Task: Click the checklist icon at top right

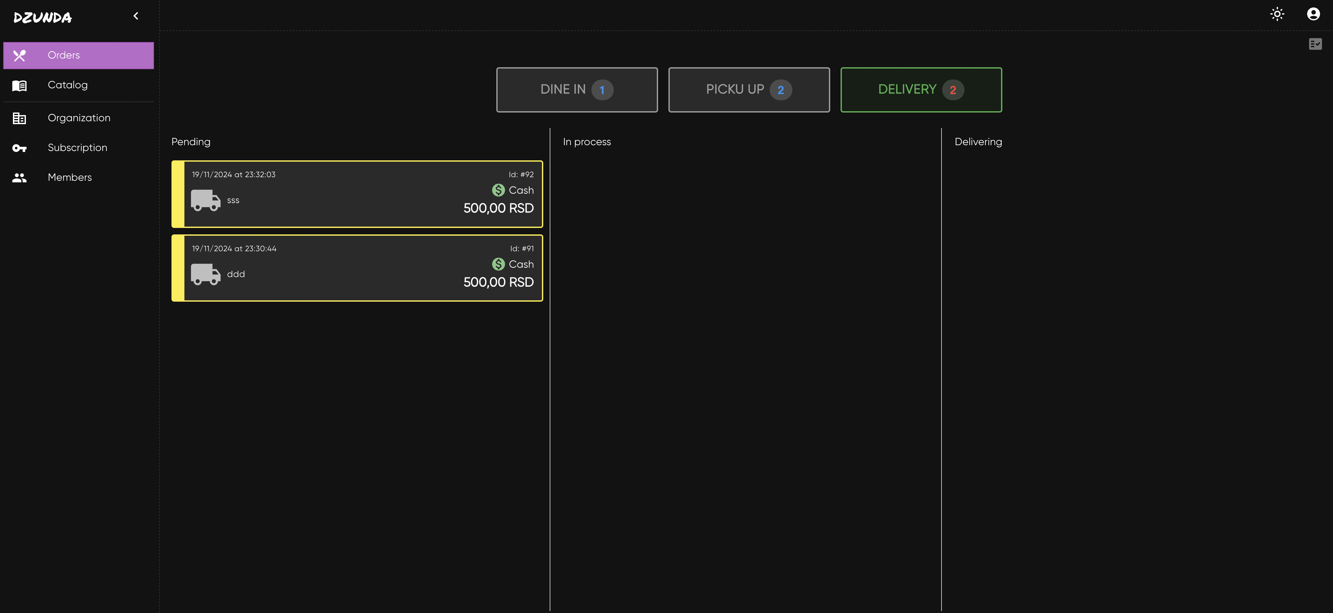Action: 1315,45
